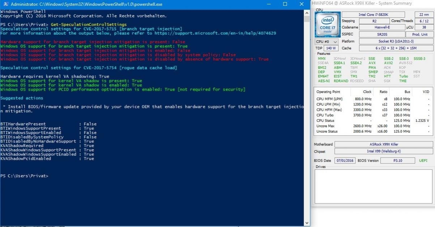Image resolution: width=435 pixels, height=227 pixels.
Task: Click the Ratio column header
Action: 383,92
